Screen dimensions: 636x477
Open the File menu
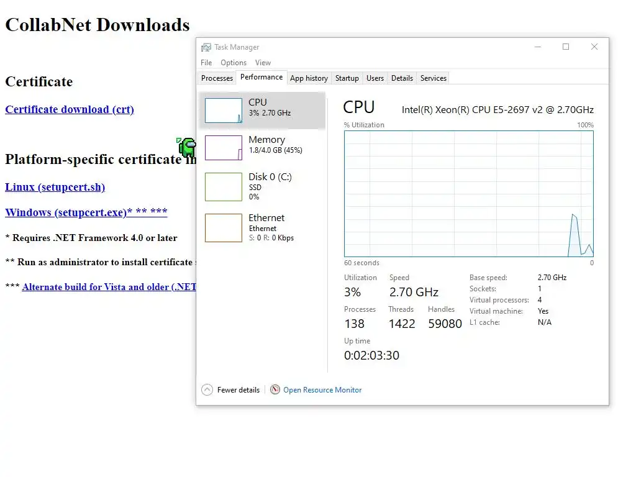(206, 63)
